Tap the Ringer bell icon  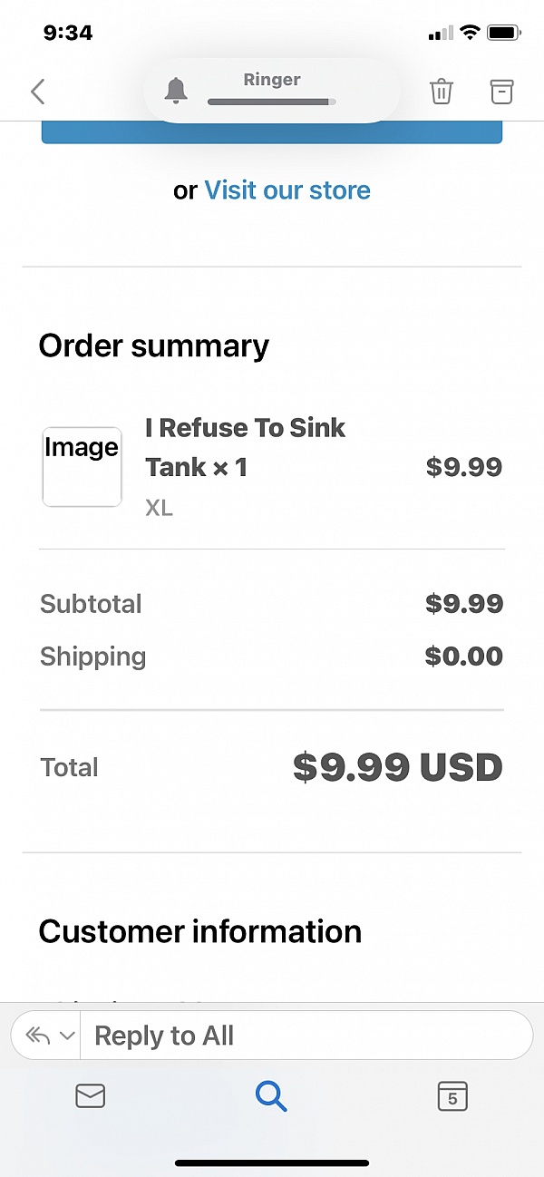[176, 91]
